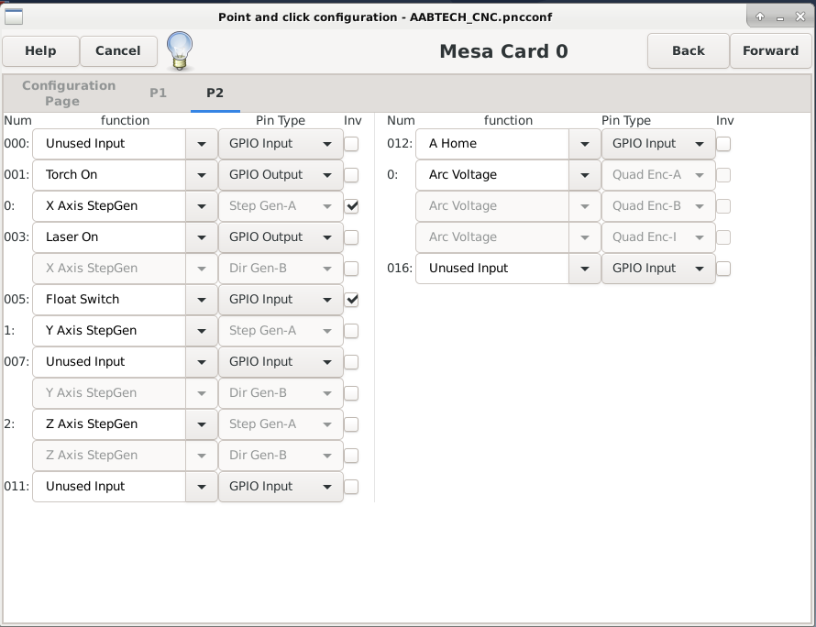
Task: Open Laser On pin type dropdown
Action: pyautogui.click(x=281, y=237)
